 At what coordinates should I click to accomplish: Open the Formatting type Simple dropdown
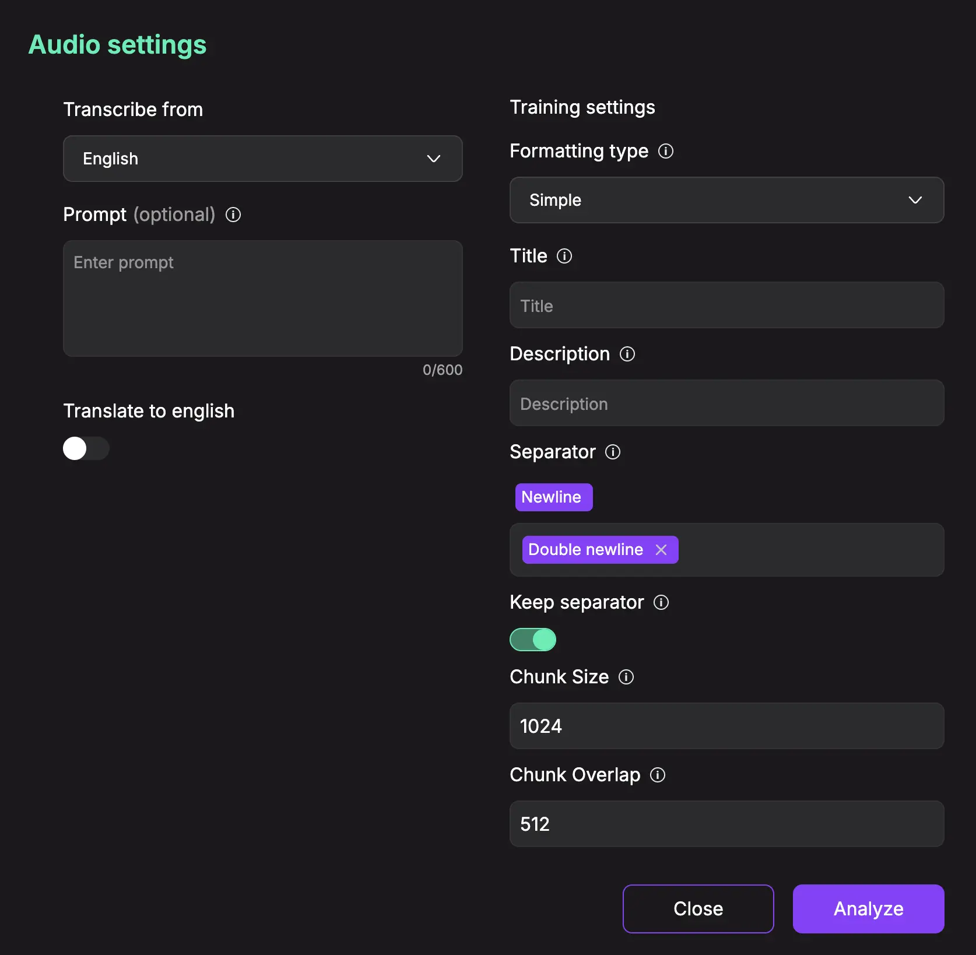pyautogui.click(x=726, y=200)
